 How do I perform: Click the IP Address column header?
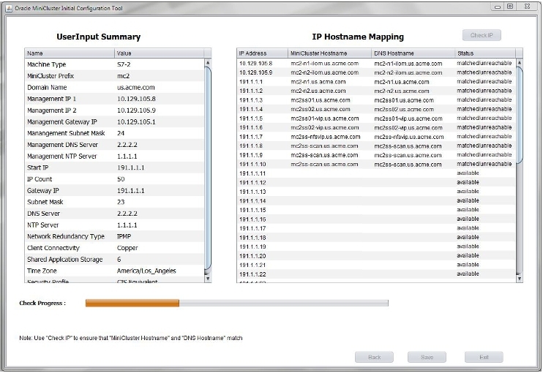pyautogui.click(x=263, y=53)
